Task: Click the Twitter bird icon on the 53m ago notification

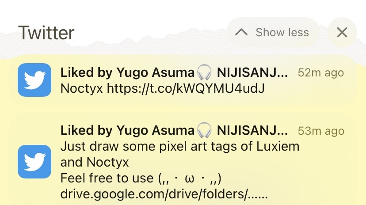Action: [34, 162]
